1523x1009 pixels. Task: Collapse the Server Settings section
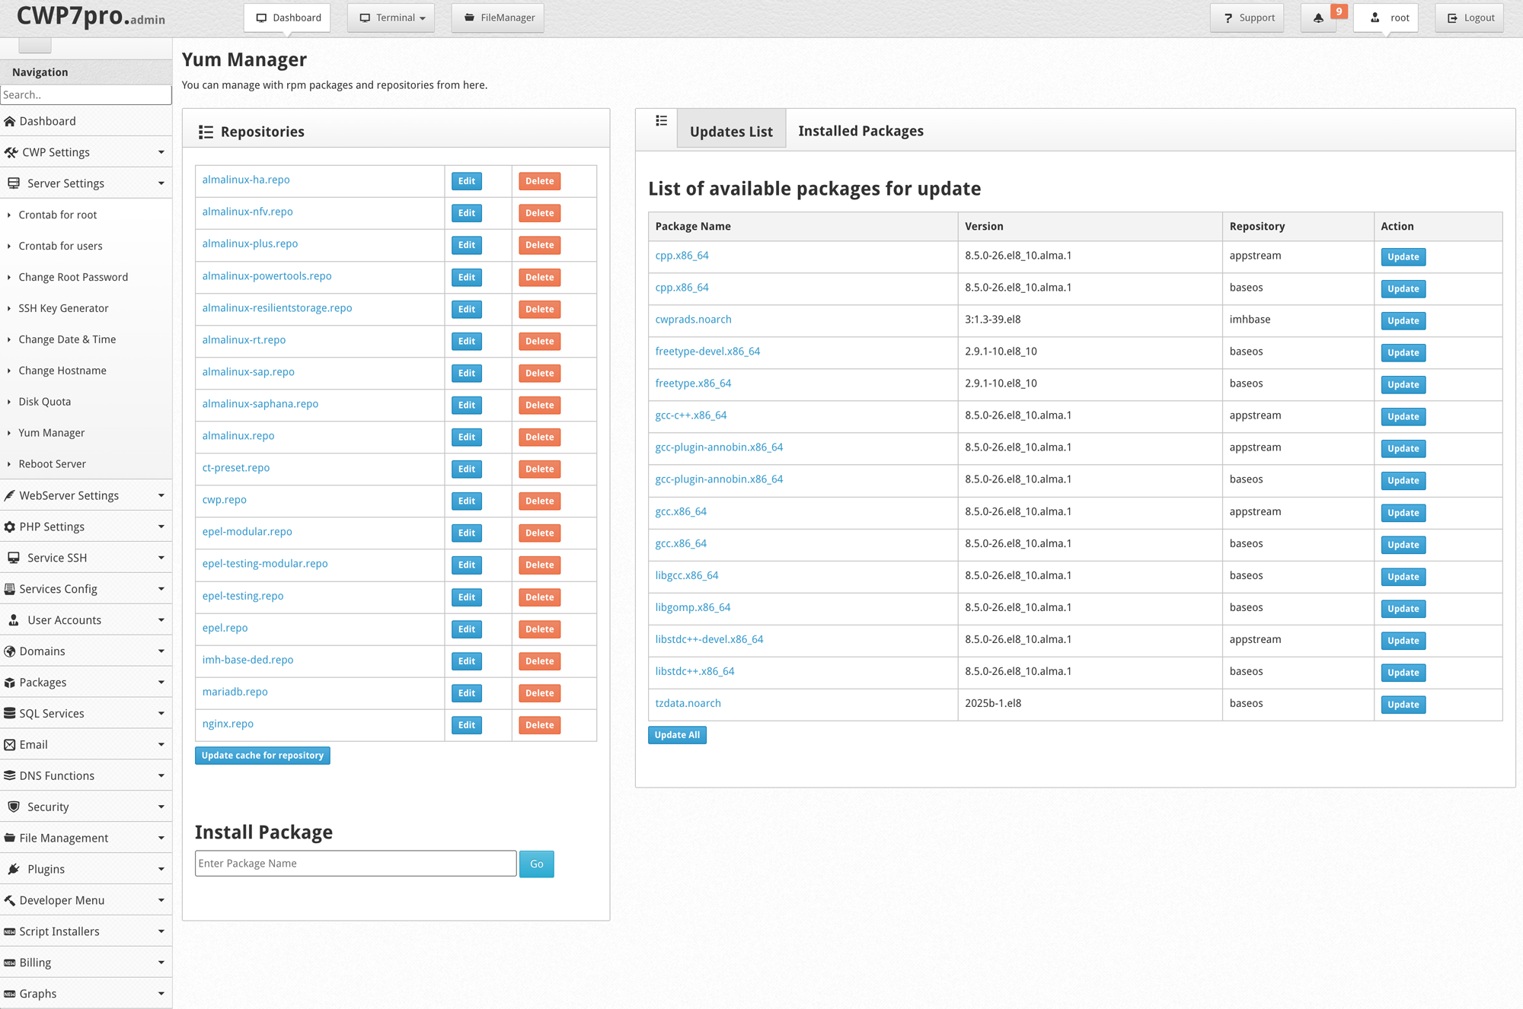click(85, 183)
